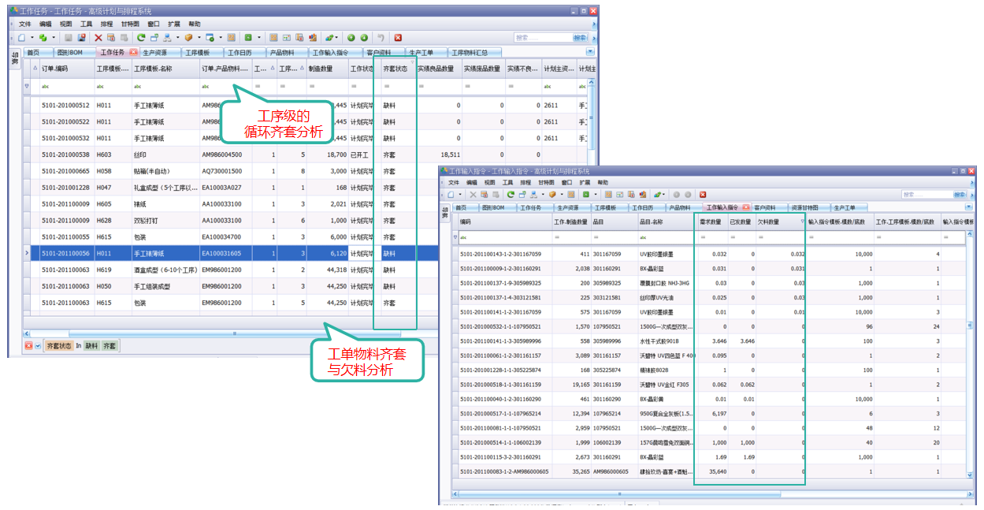Screen dimensions: 984x510
Task: Open the tab list dropdown in 工作任务 window
Action: [x=590, y=51]
